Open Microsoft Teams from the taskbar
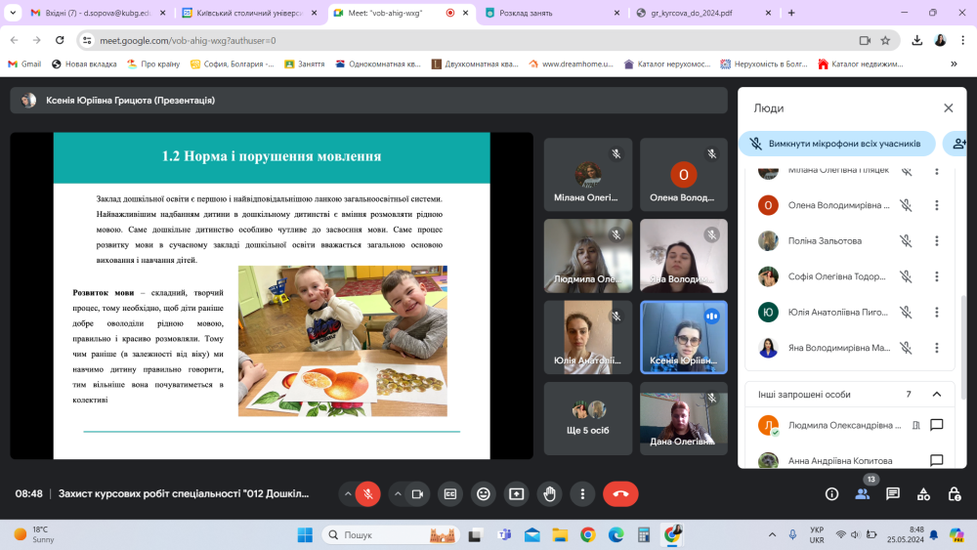Image resolution: width=977 pixels, height=550 pixels. pos(505,535)
